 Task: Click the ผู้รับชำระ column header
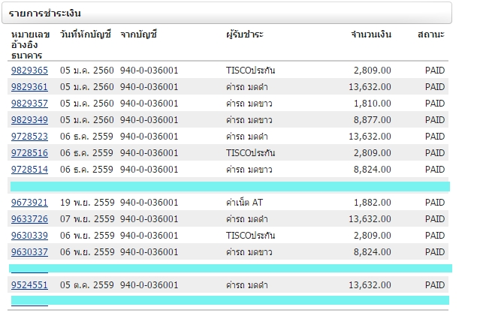pos(245,35)
